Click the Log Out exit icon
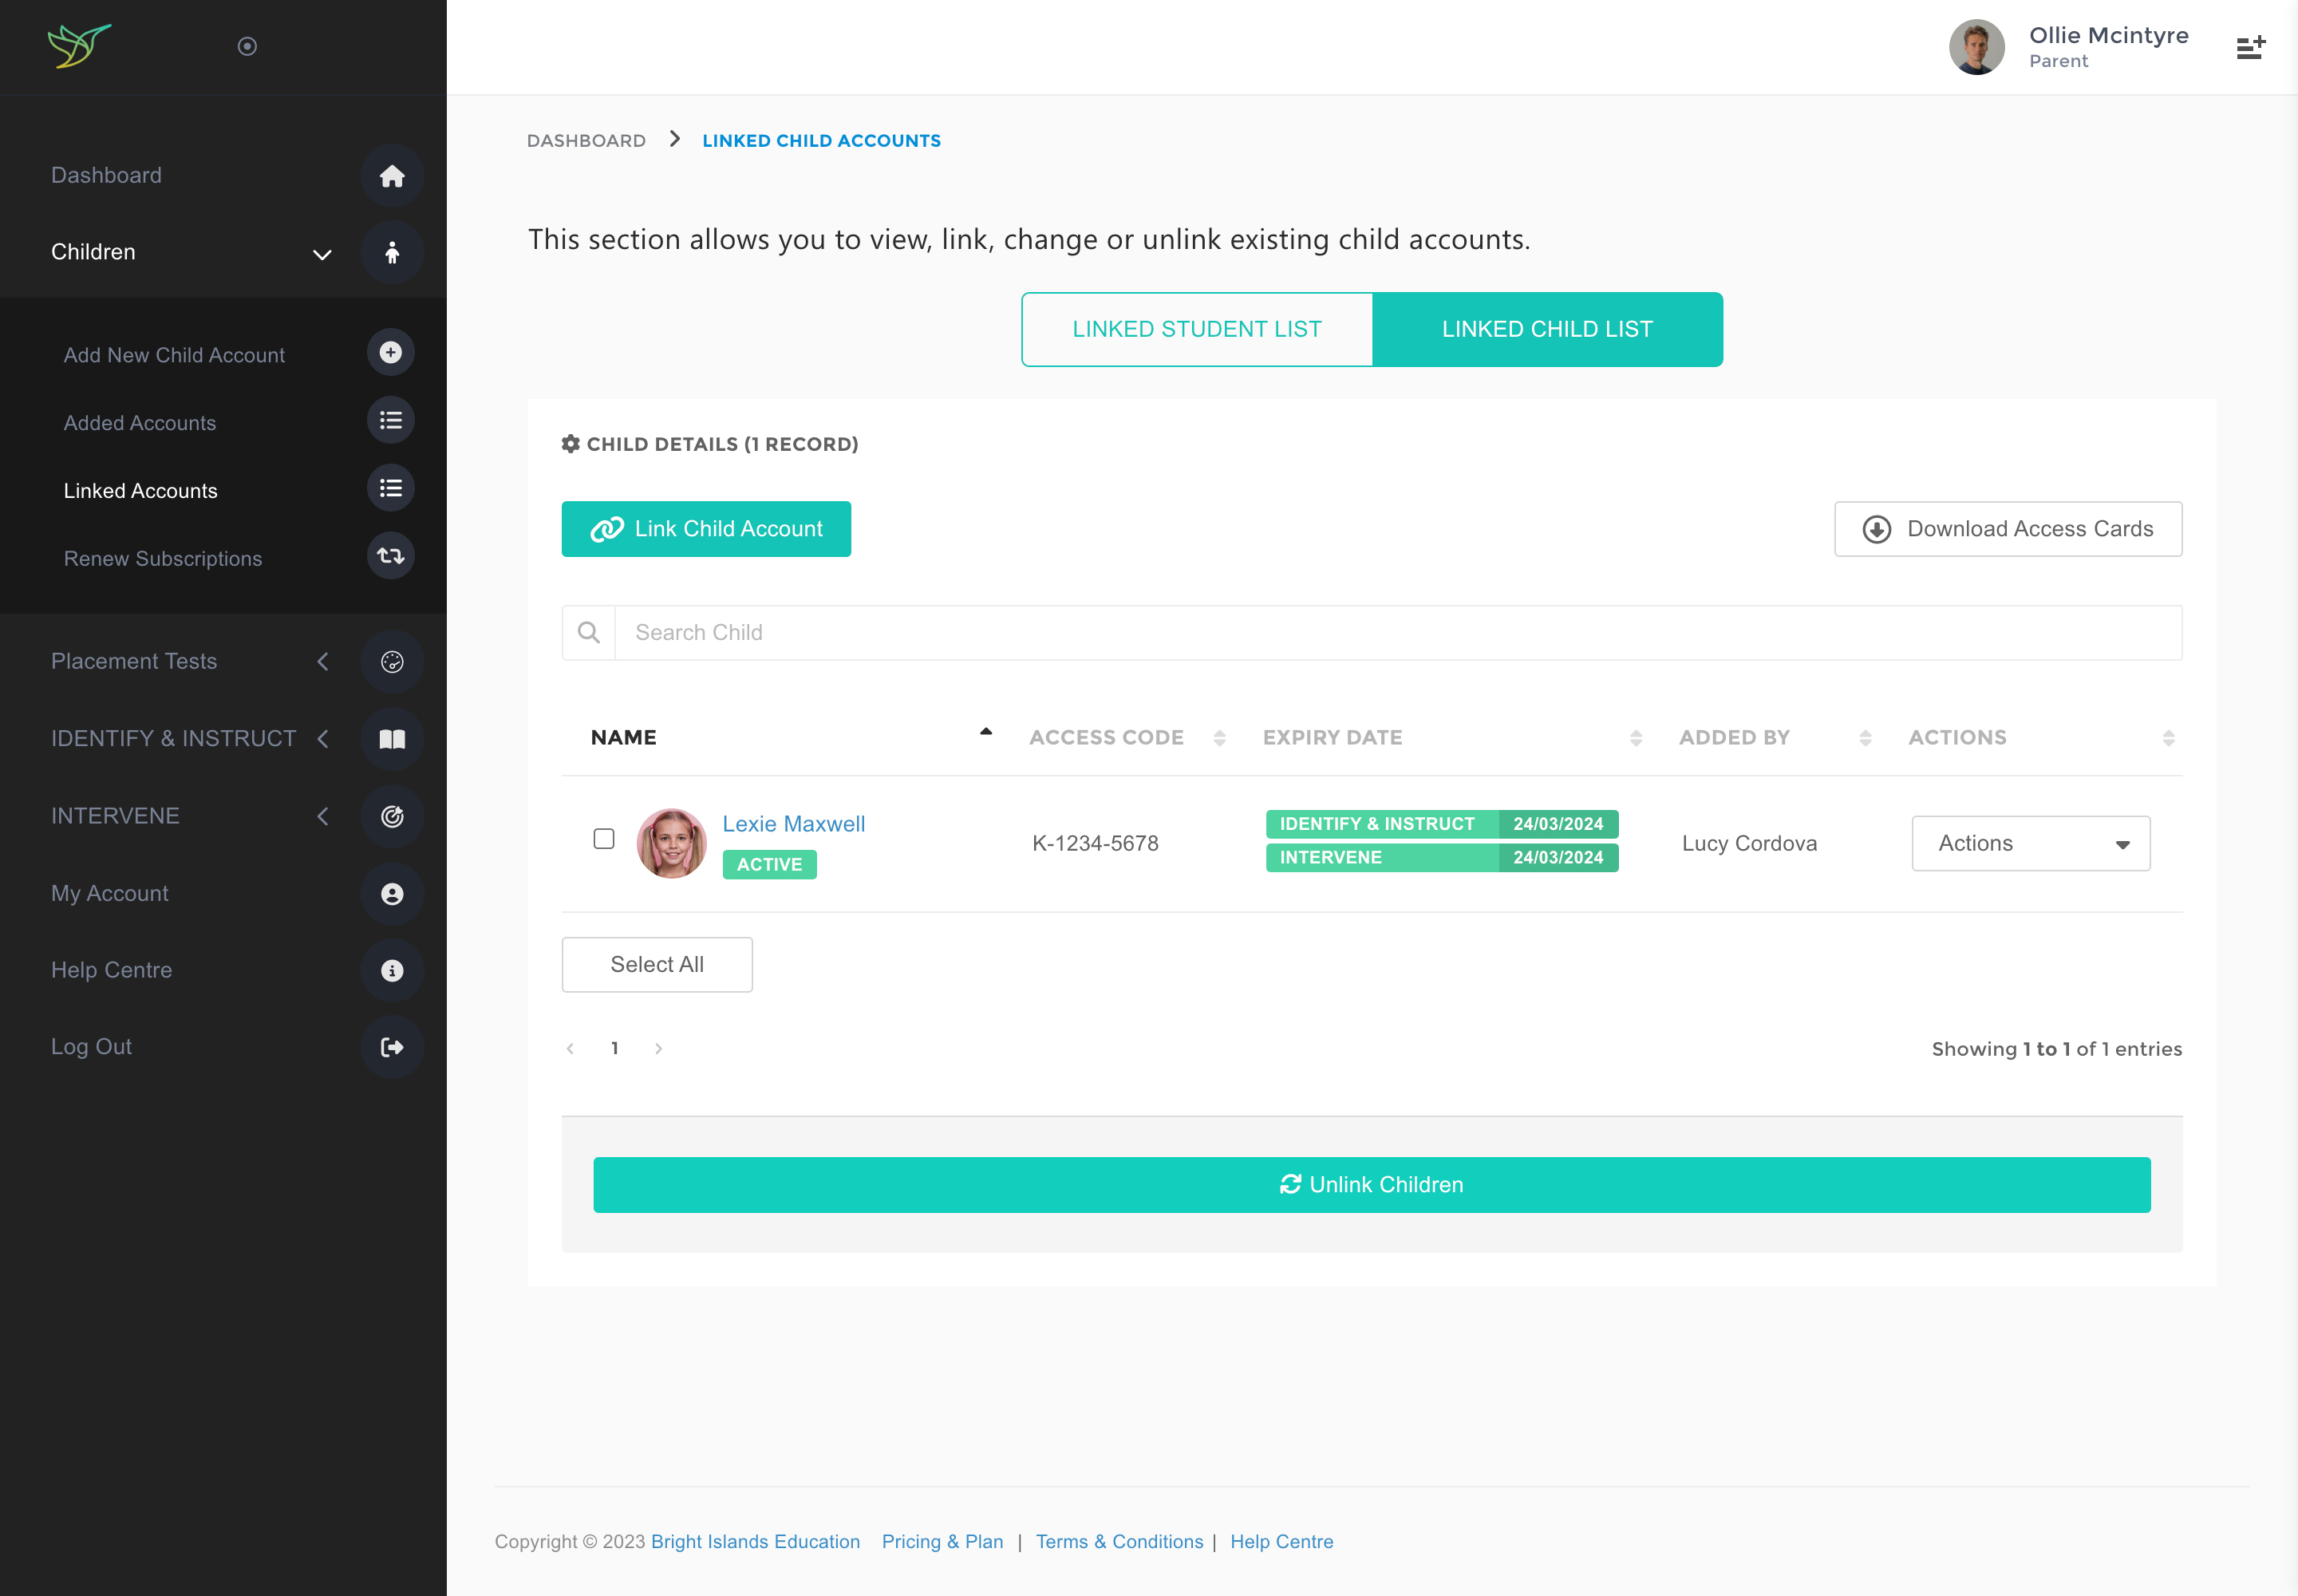The height and width of the screenshot is (1596, 2298). point(392,1047)
